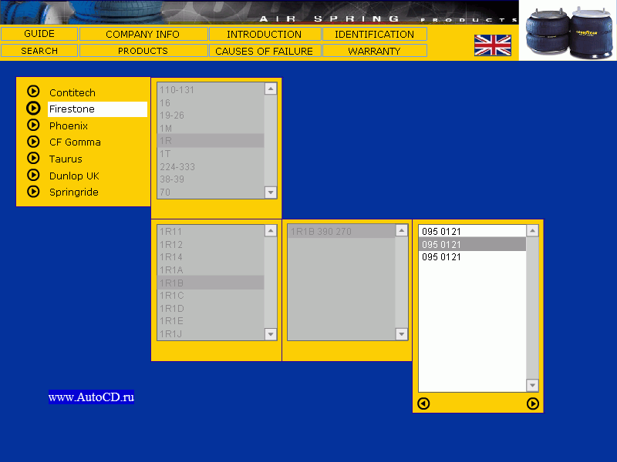Open the GUIDE menu
The width and height of the screenshot is (617, 462).
(39, 34)
